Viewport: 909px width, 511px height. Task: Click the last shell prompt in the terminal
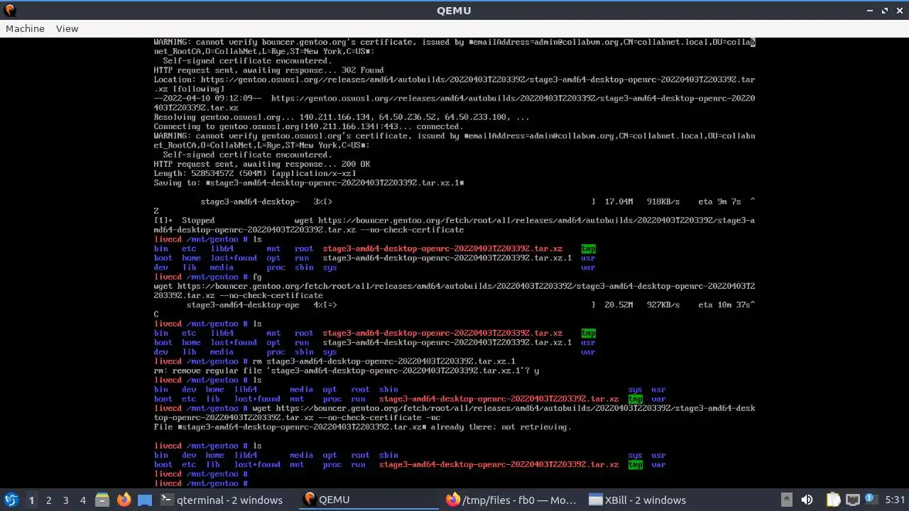[x=200, y=483]
